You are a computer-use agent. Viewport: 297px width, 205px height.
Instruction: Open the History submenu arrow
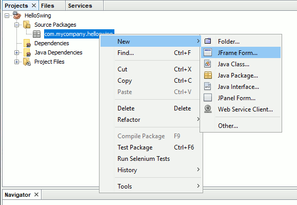(x=198, y=170)
